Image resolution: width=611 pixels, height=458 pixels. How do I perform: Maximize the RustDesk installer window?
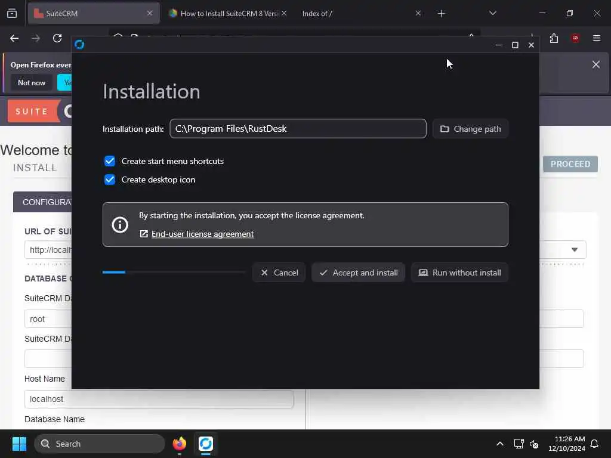click(515, 45)
